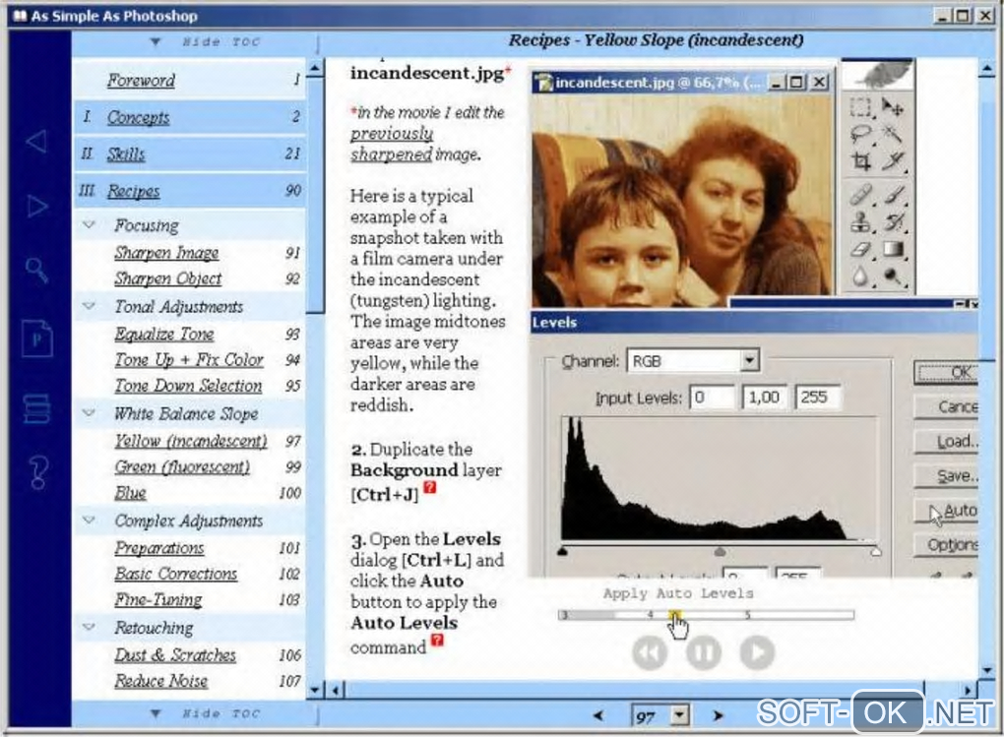Select the Dodge tool
Image resolution: width=1004 pixels, height=737 pixels.
(x=893, y=276)
